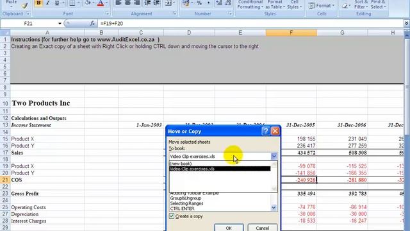
Task: Open Number group dialog launcher
Action: tap(230, 13)
